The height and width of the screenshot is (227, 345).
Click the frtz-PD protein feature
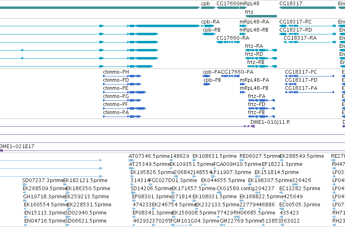tap(261, 108)
